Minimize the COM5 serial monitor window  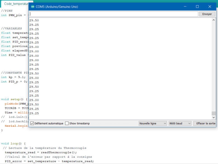[185, 7]
